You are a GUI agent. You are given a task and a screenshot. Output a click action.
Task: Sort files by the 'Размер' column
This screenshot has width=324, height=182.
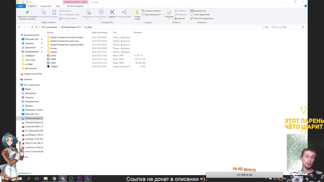coord(138,32)
